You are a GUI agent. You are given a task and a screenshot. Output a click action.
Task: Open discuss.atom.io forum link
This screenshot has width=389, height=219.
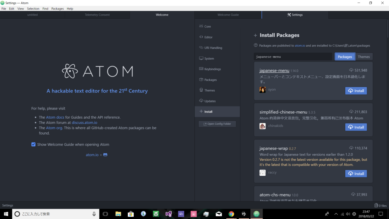[84, 122]
